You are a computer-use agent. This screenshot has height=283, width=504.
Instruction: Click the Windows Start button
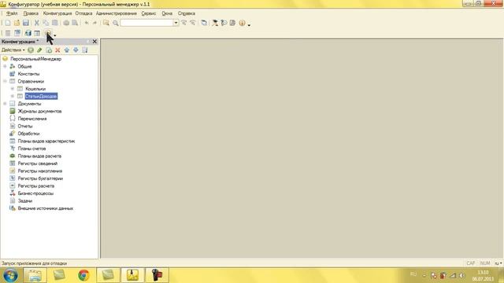[x=10, y=276]
